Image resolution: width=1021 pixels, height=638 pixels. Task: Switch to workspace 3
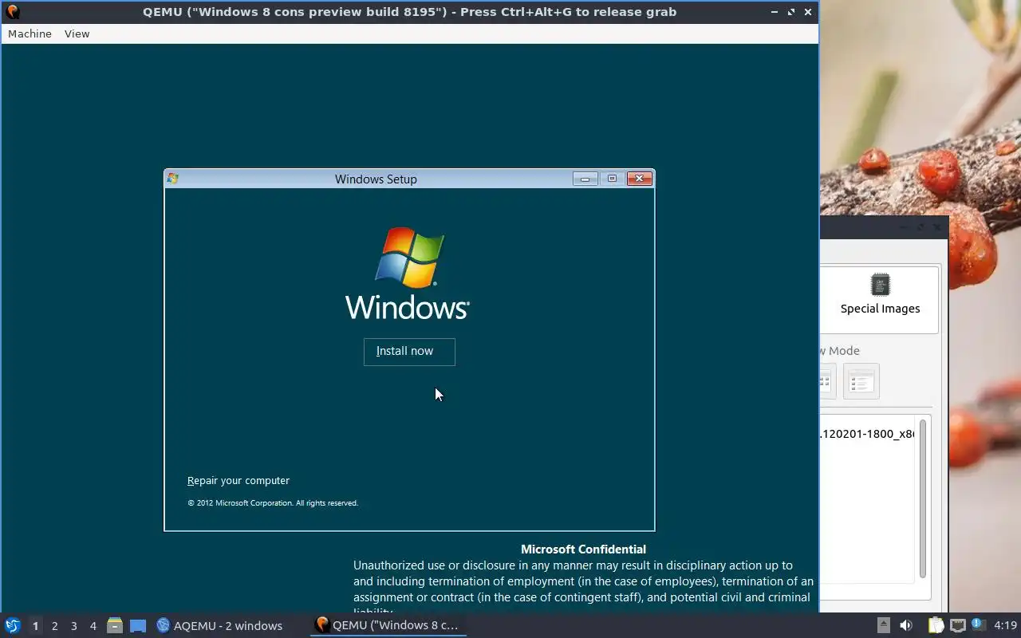pos(73,626)
